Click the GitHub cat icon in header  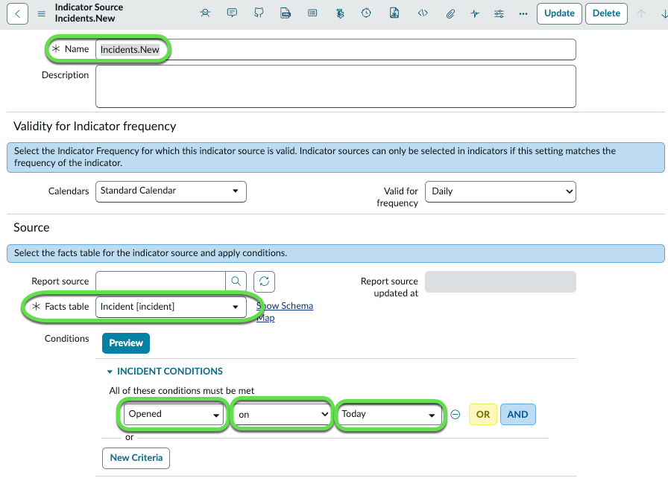click(x=259, y=13)
